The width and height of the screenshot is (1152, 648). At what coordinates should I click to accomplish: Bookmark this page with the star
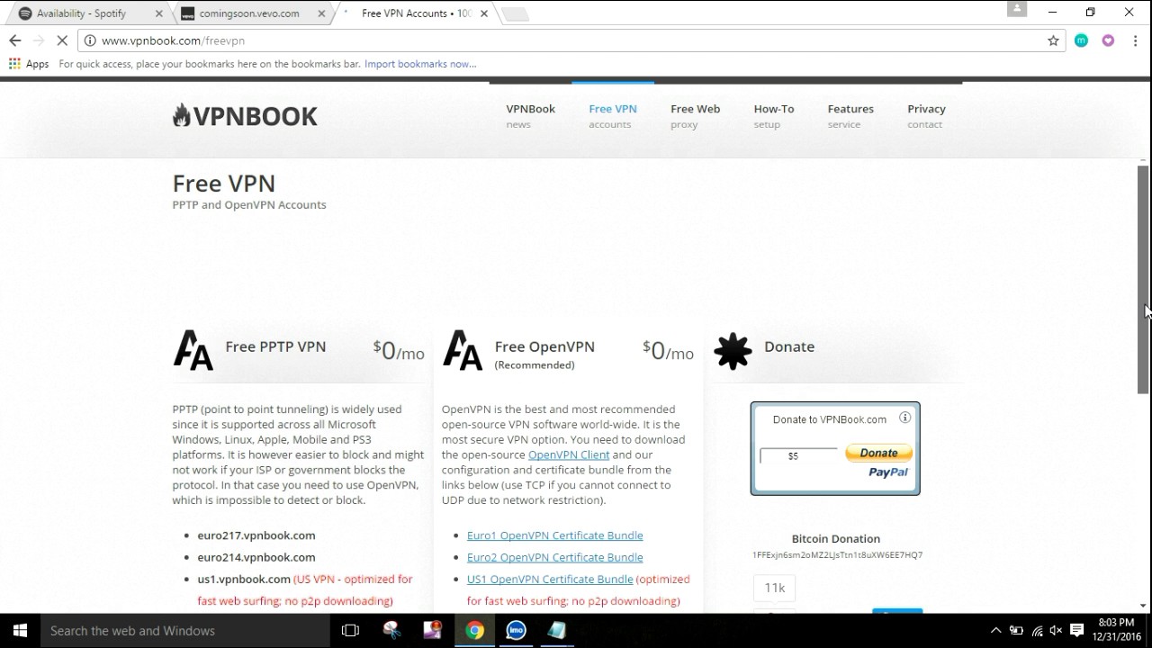(1053, 40)
